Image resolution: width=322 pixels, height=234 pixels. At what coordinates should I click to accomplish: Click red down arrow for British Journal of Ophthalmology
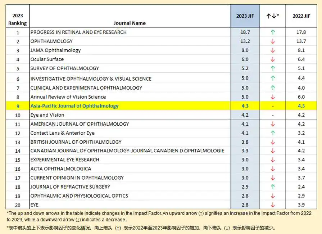point(273,142)
